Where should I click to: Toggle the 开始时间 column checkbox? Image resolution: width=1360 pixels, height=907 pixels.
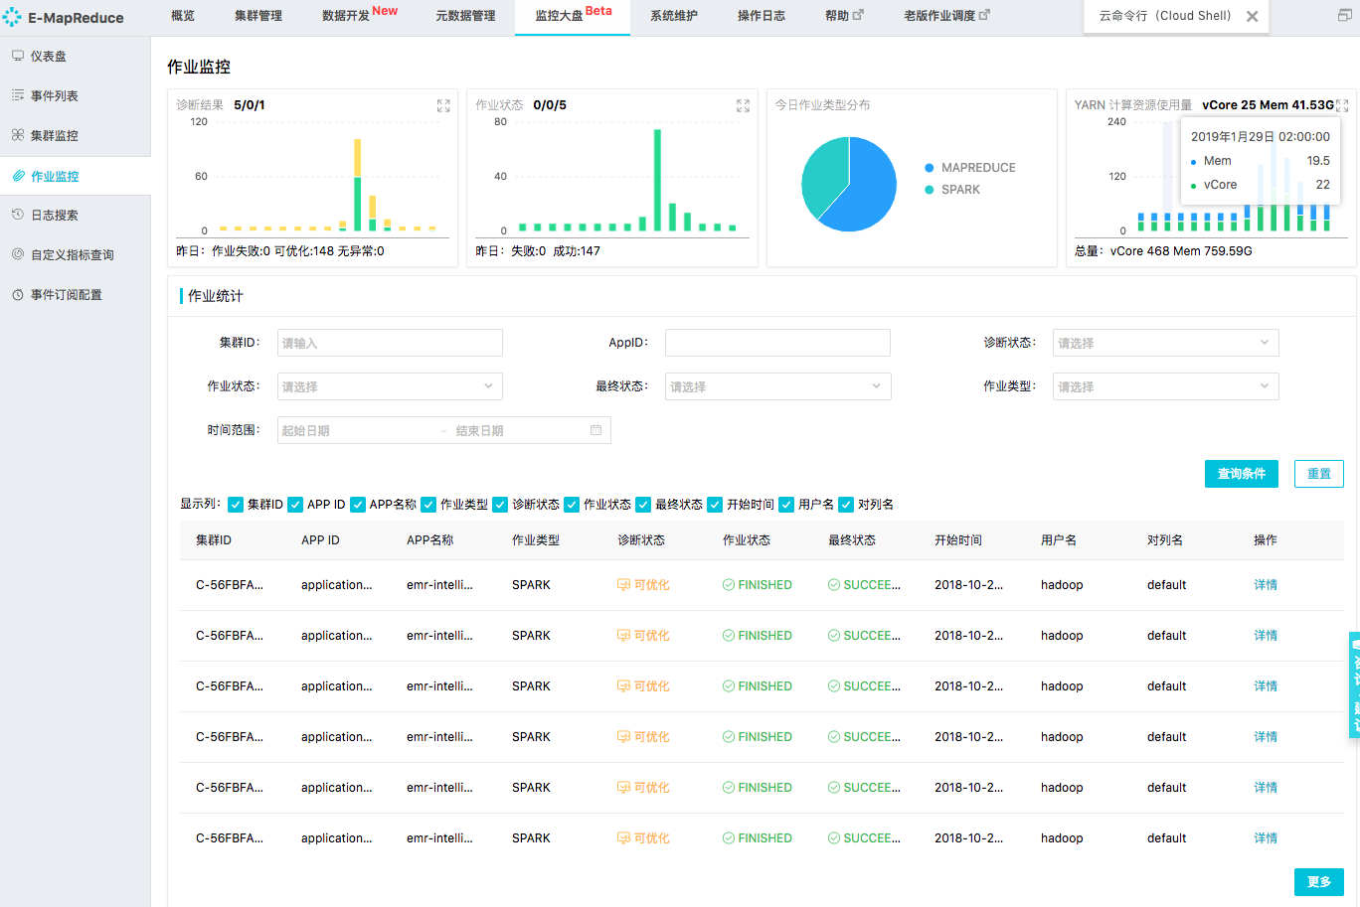715,505
